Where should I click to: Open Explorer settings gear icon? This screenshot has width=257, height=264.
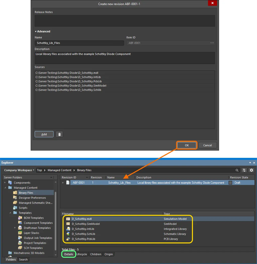pyautogui.click(x=251, y=170)
